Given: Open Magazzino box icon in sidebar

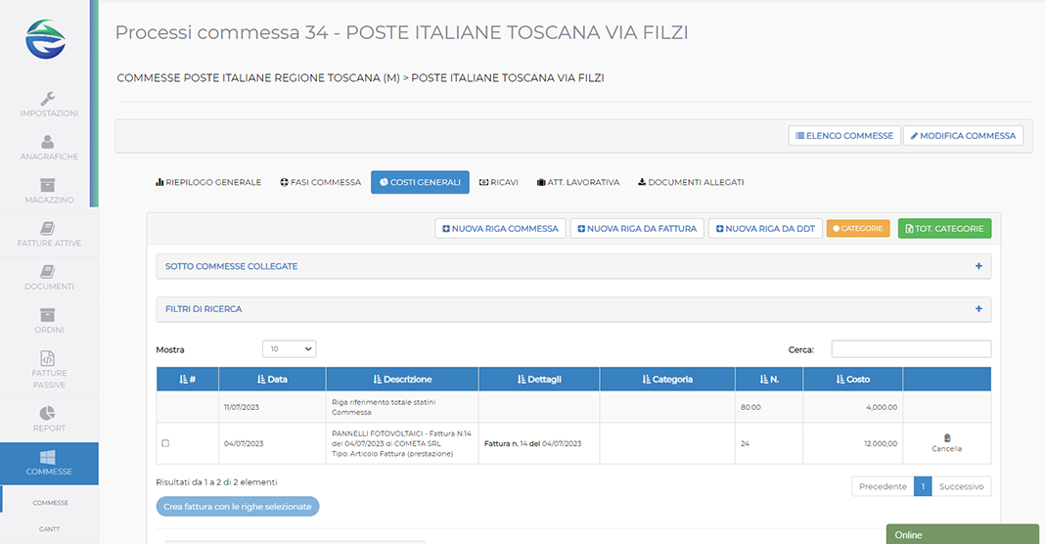Looking at the screenshot, I should (x=48, y=185).
